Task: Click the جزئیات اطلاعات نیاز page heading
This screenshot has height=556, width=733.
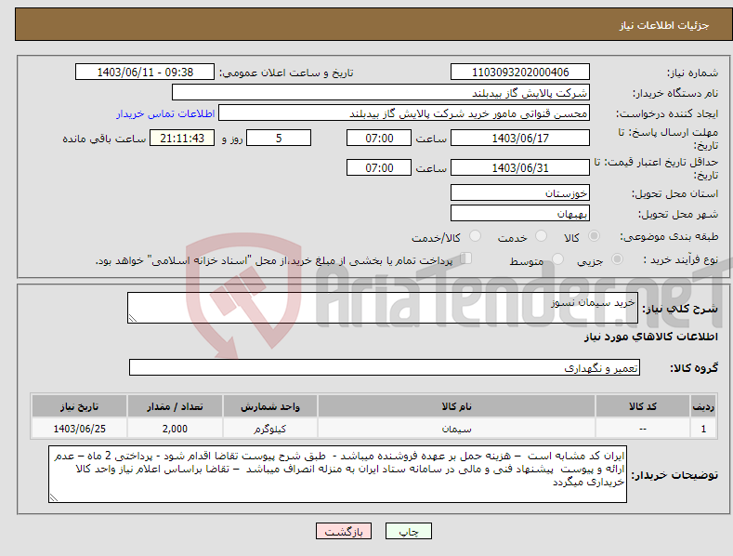Action: tap(664, 25)
